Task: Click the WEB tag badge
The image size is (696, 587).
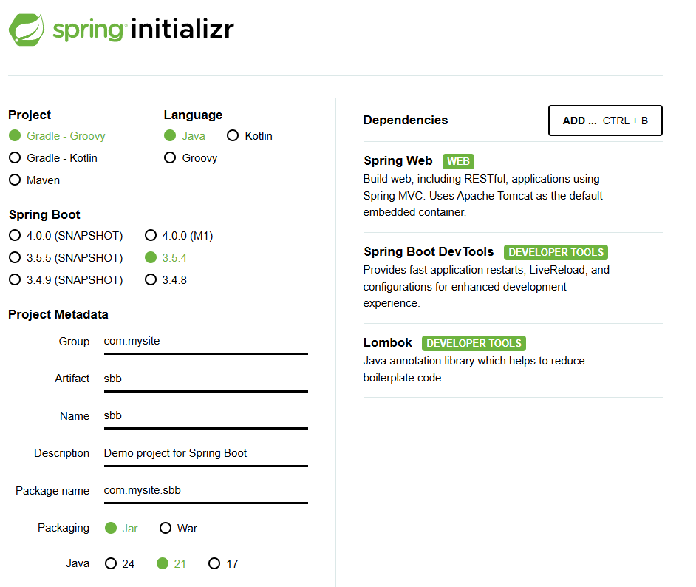Action: (458, 161)
